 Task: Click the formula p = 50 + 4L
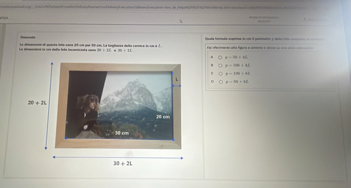tap(236, 57)
